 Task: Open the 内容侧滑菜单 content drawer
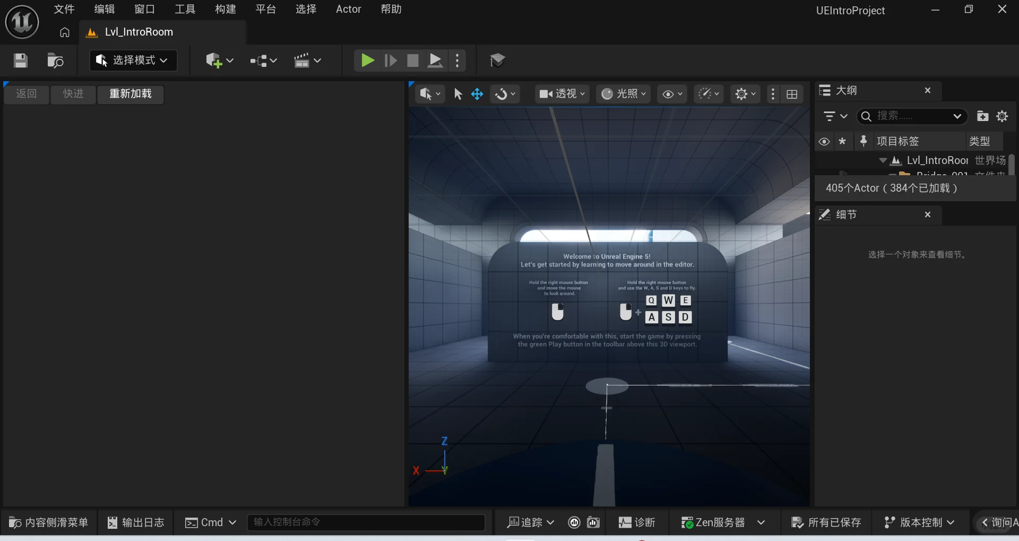pos(49,522)
